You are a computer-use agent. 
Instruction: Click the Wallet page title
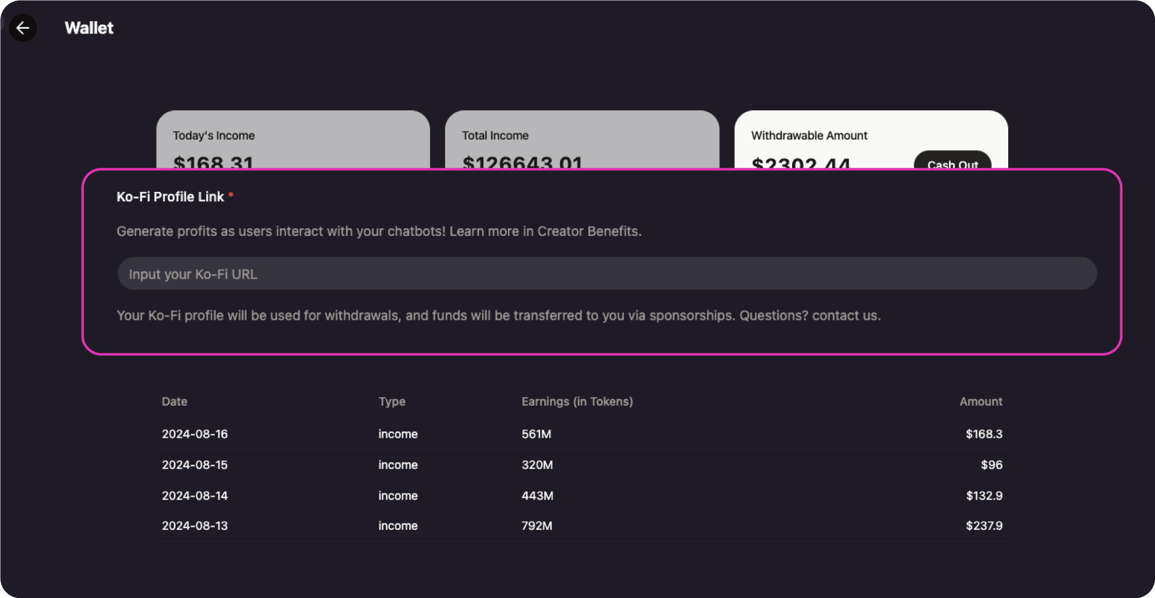click(x=89, y=28)
